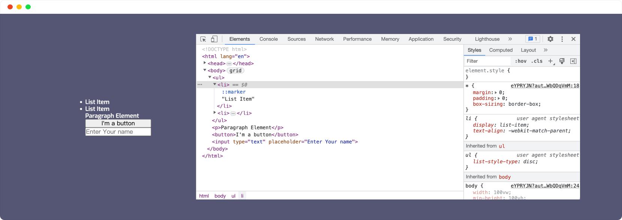This screenshot has width=622, height=220.
Task: Toggle the device toolbar icon
Action: [x=214, y=39]
